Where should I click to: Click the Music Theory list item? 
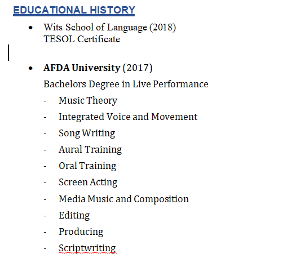(x=88, y=100)
